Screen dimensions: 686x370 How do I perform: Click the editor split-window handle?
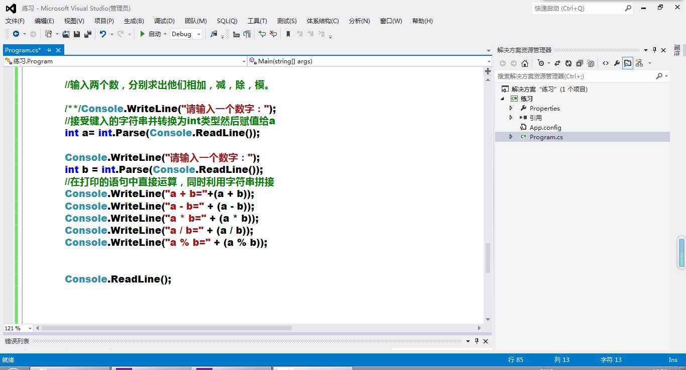click(488, 71)
